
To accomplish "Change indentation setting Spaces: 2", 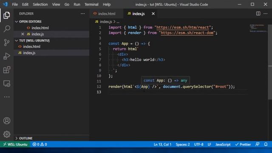I will (x=183, y=144).
